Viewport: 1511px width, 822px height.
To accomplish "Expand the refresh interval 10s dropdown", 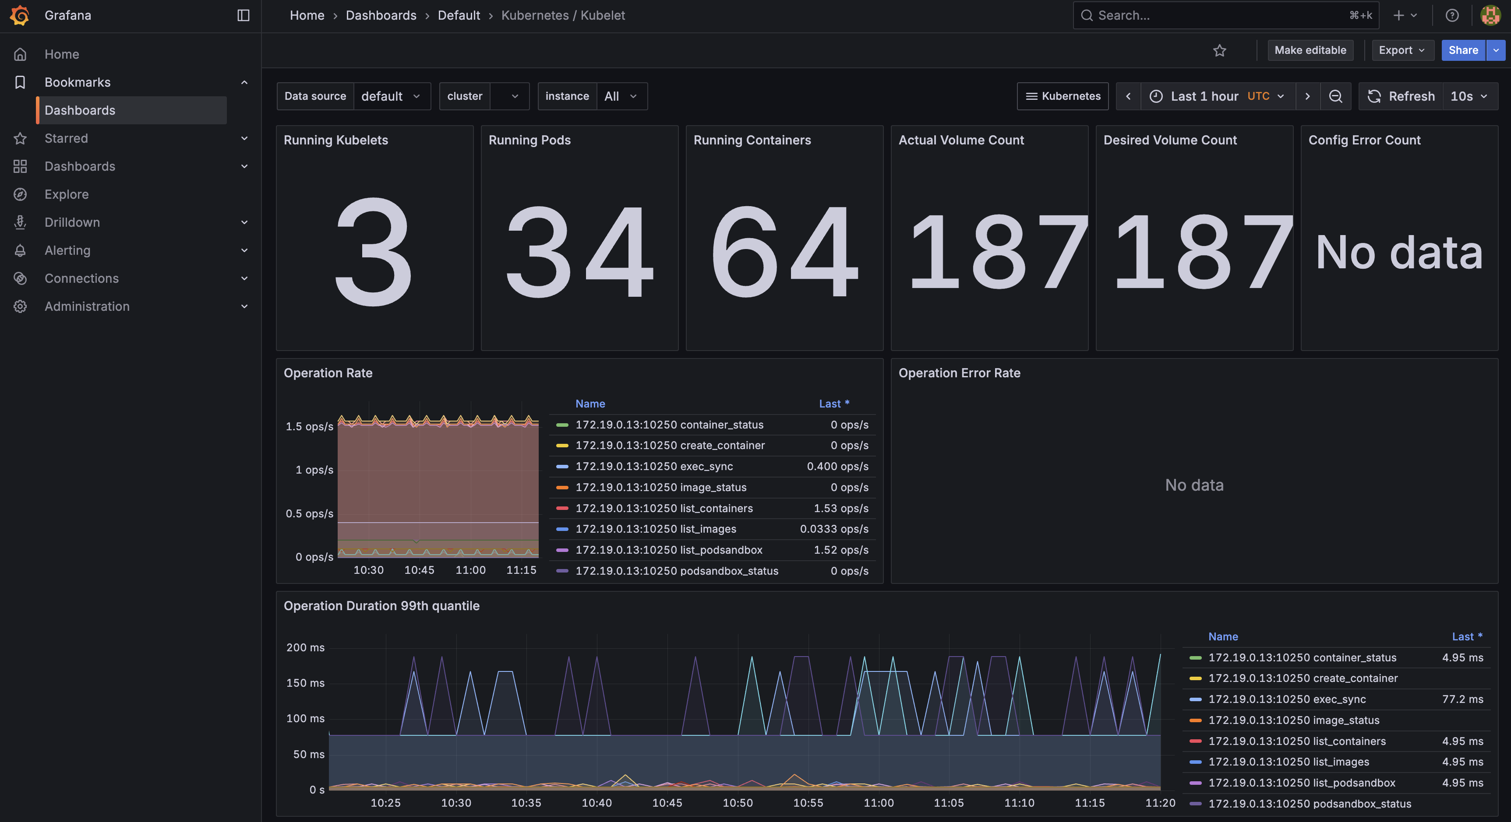I will 1469,96.
